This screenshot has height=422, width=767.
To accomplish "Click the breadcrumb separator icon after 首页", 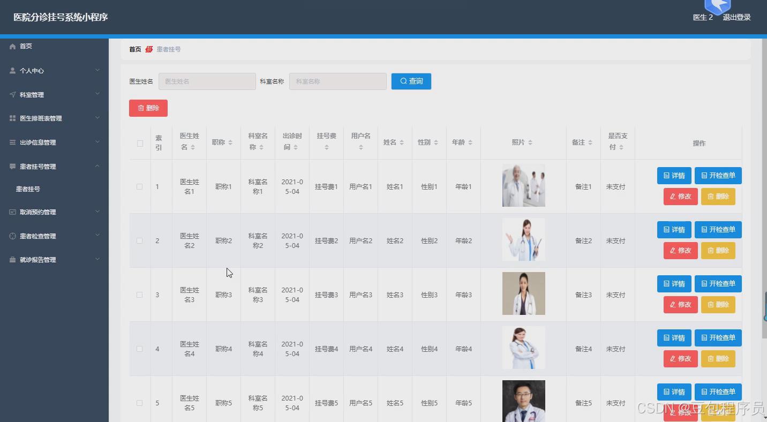I will 149,49.
